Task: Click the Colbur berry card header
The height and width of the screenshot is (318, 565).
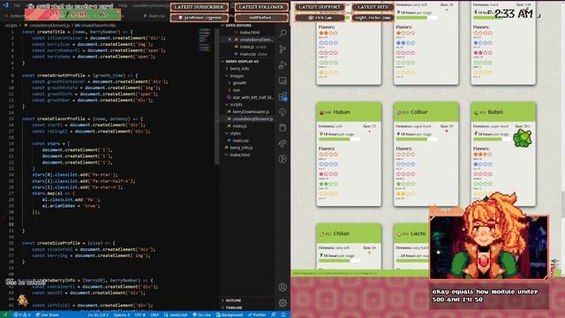Action: [x=426, y=112]
